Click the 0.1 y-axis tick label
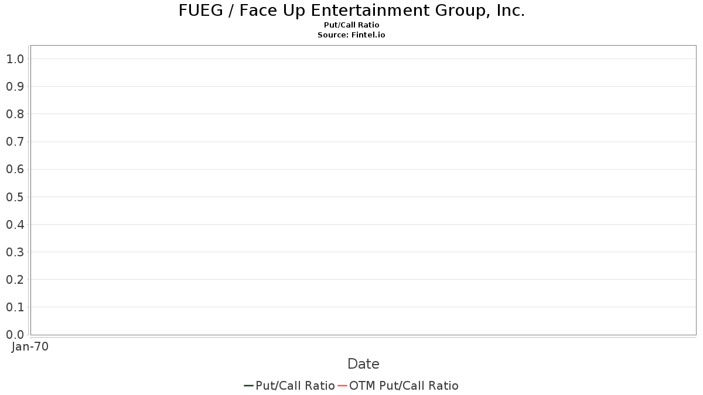 coord(15,307)
